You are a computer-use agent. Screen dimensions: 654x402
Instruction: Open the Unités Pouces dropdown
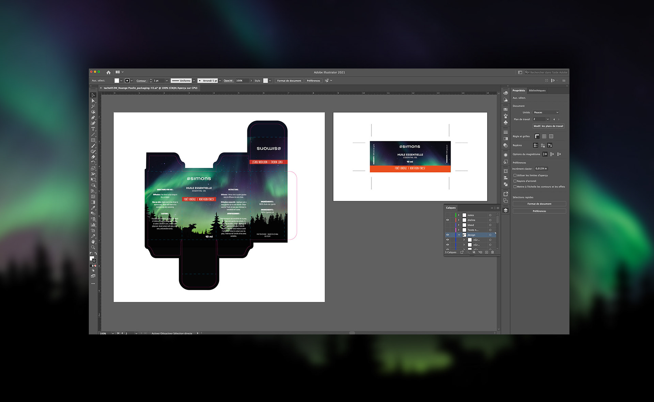click(546, 112)
